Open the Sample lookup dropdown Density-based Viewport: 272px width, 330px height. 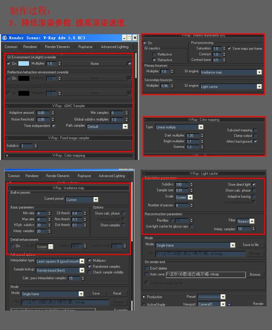[x=60, y=270]
